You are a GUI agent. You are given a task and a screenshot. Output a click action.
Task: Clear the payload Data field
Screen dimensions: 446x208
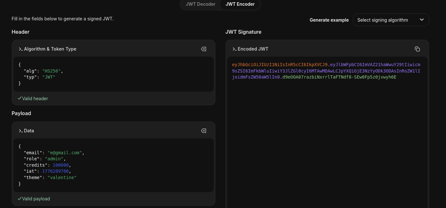point(204,131)
